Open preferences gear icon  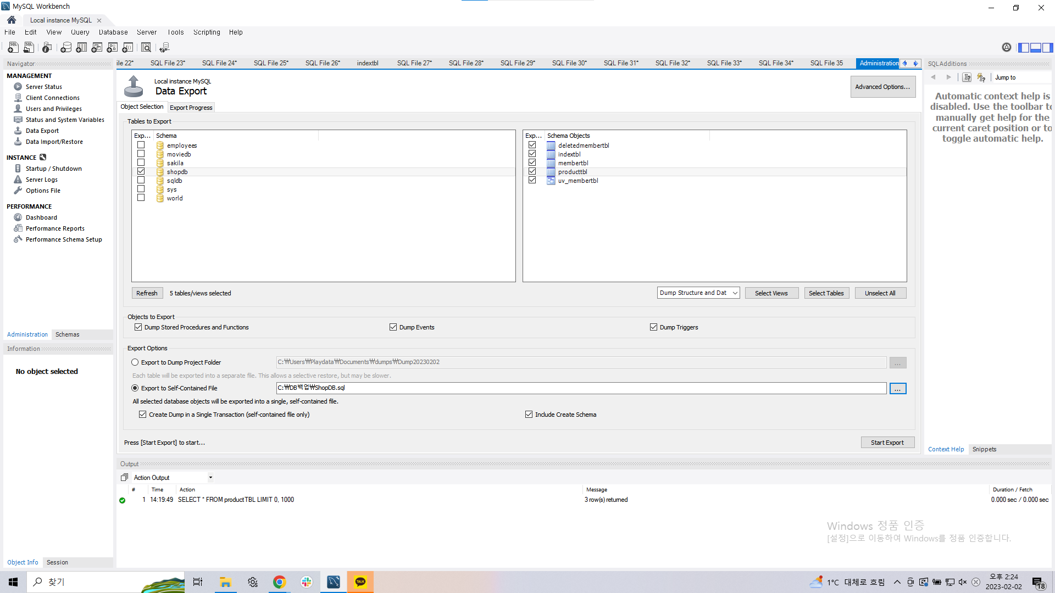[1007, 48]
